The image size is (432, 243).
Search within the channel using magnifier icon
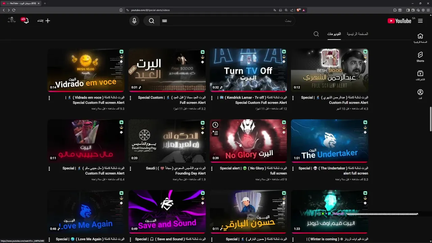pos(316,34)
